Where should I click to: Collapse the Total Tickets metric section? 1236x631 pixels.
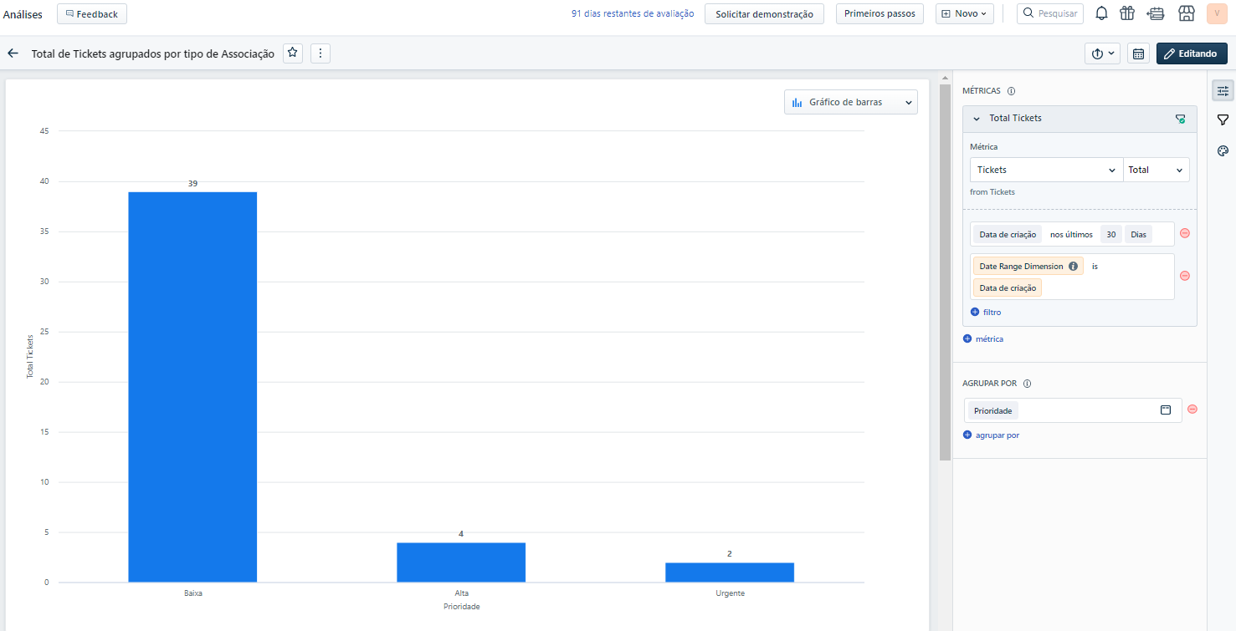tap(976, 119)
